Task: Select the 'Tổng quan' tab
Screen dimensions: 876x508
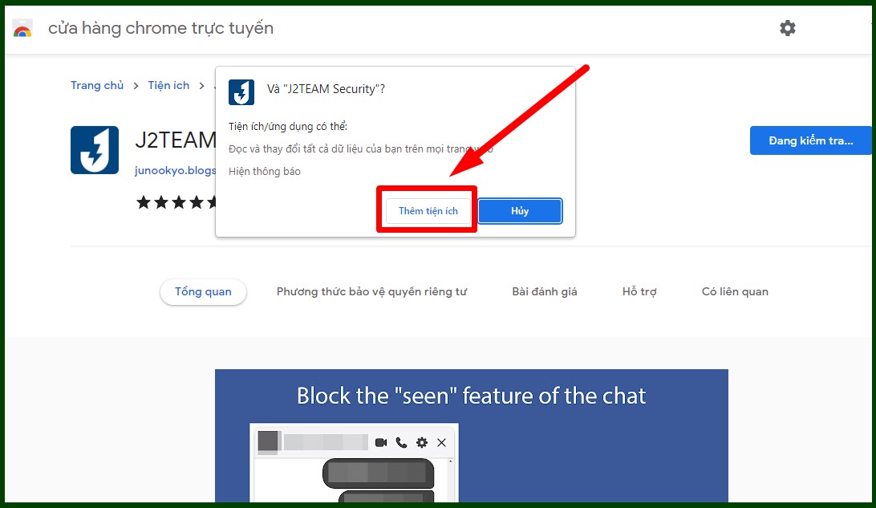Action: [204, 292]
